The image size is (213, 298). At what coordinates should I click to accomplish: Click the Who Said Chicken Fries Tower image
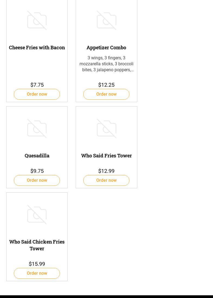click(37, 215)
